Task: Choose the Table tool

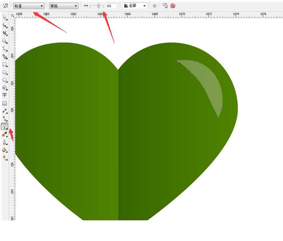Action: click(4, 103)
